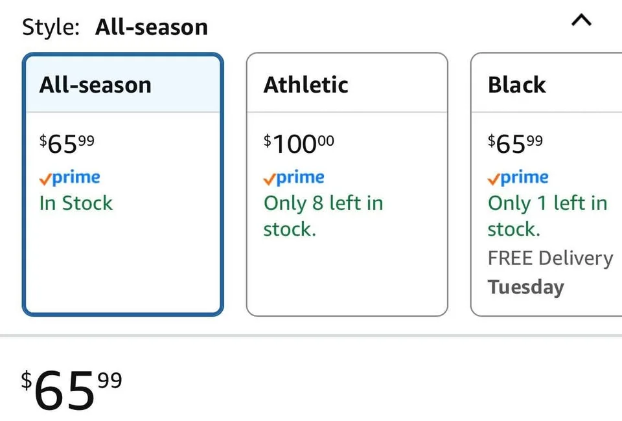Collapse the Style section with the chevron
This screenshot has height=421, width=622.
point(581,21)
